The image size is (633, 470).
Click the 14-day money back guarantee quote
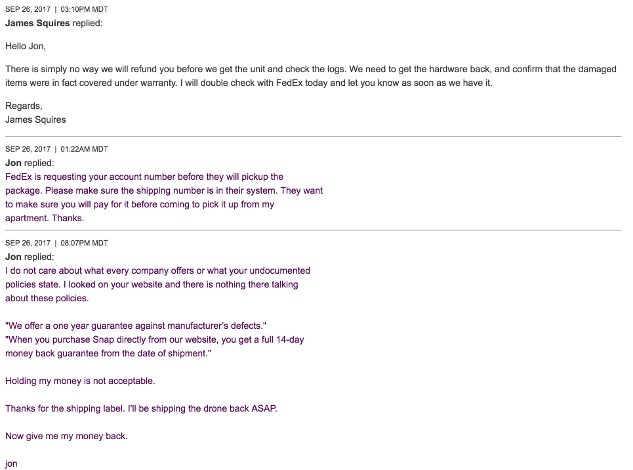(x=154, y=346)
